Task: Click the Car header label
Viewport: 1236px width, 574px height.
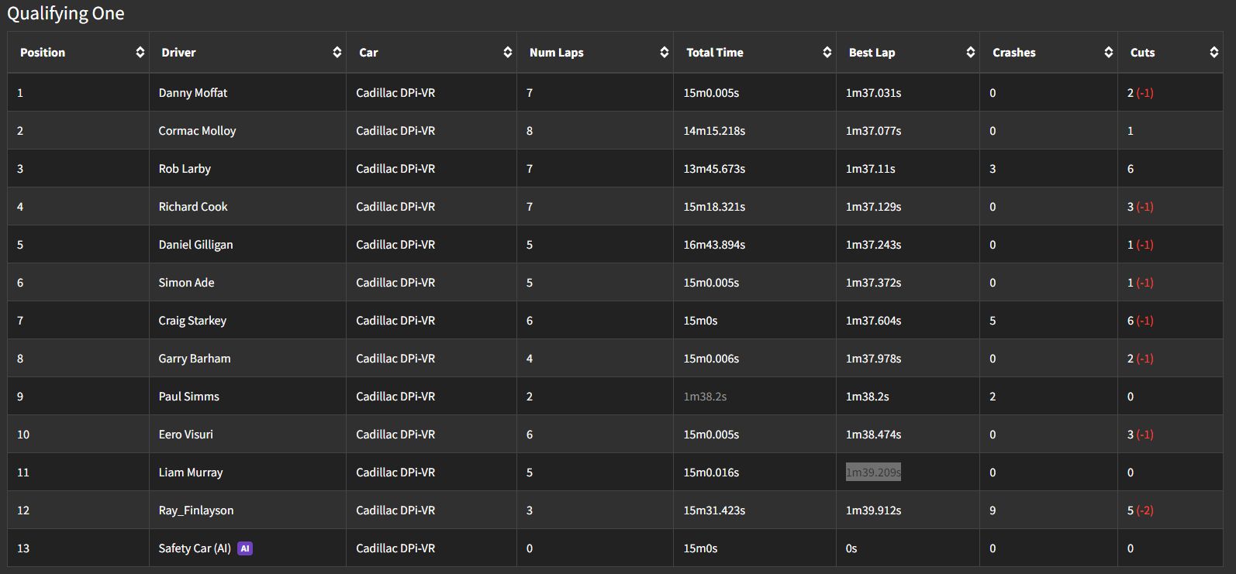Action: tap(368, 53)
